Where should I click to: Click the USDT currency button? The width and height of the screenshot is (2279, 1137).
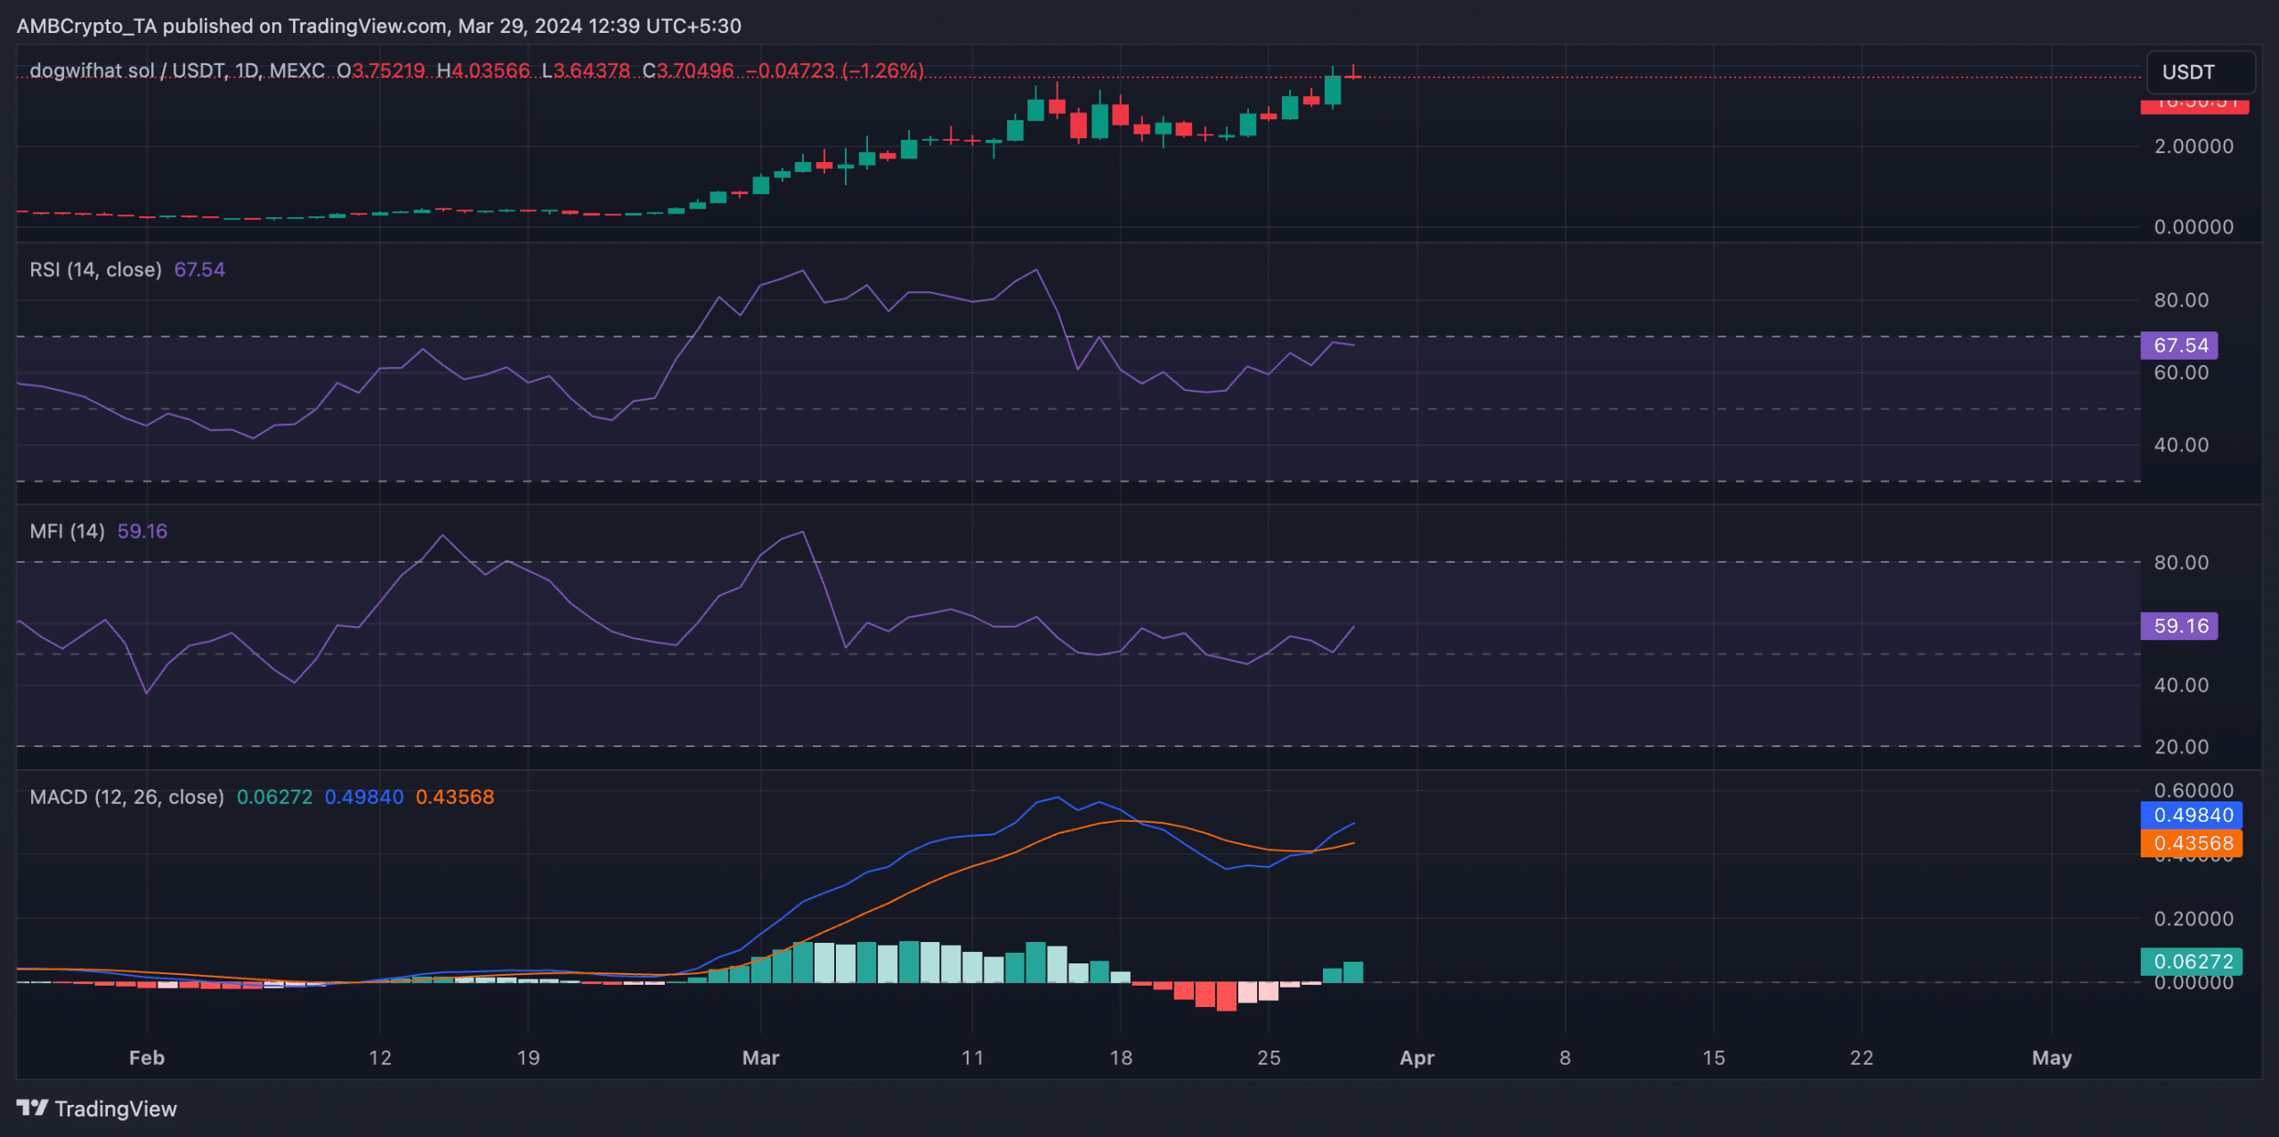pos(2201,72)
